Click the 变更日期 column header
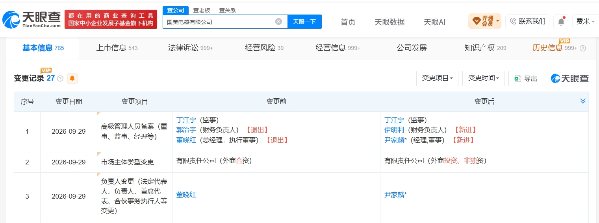Image resolution: width=599 pixels, height=223 pixels. coord(69,101)
